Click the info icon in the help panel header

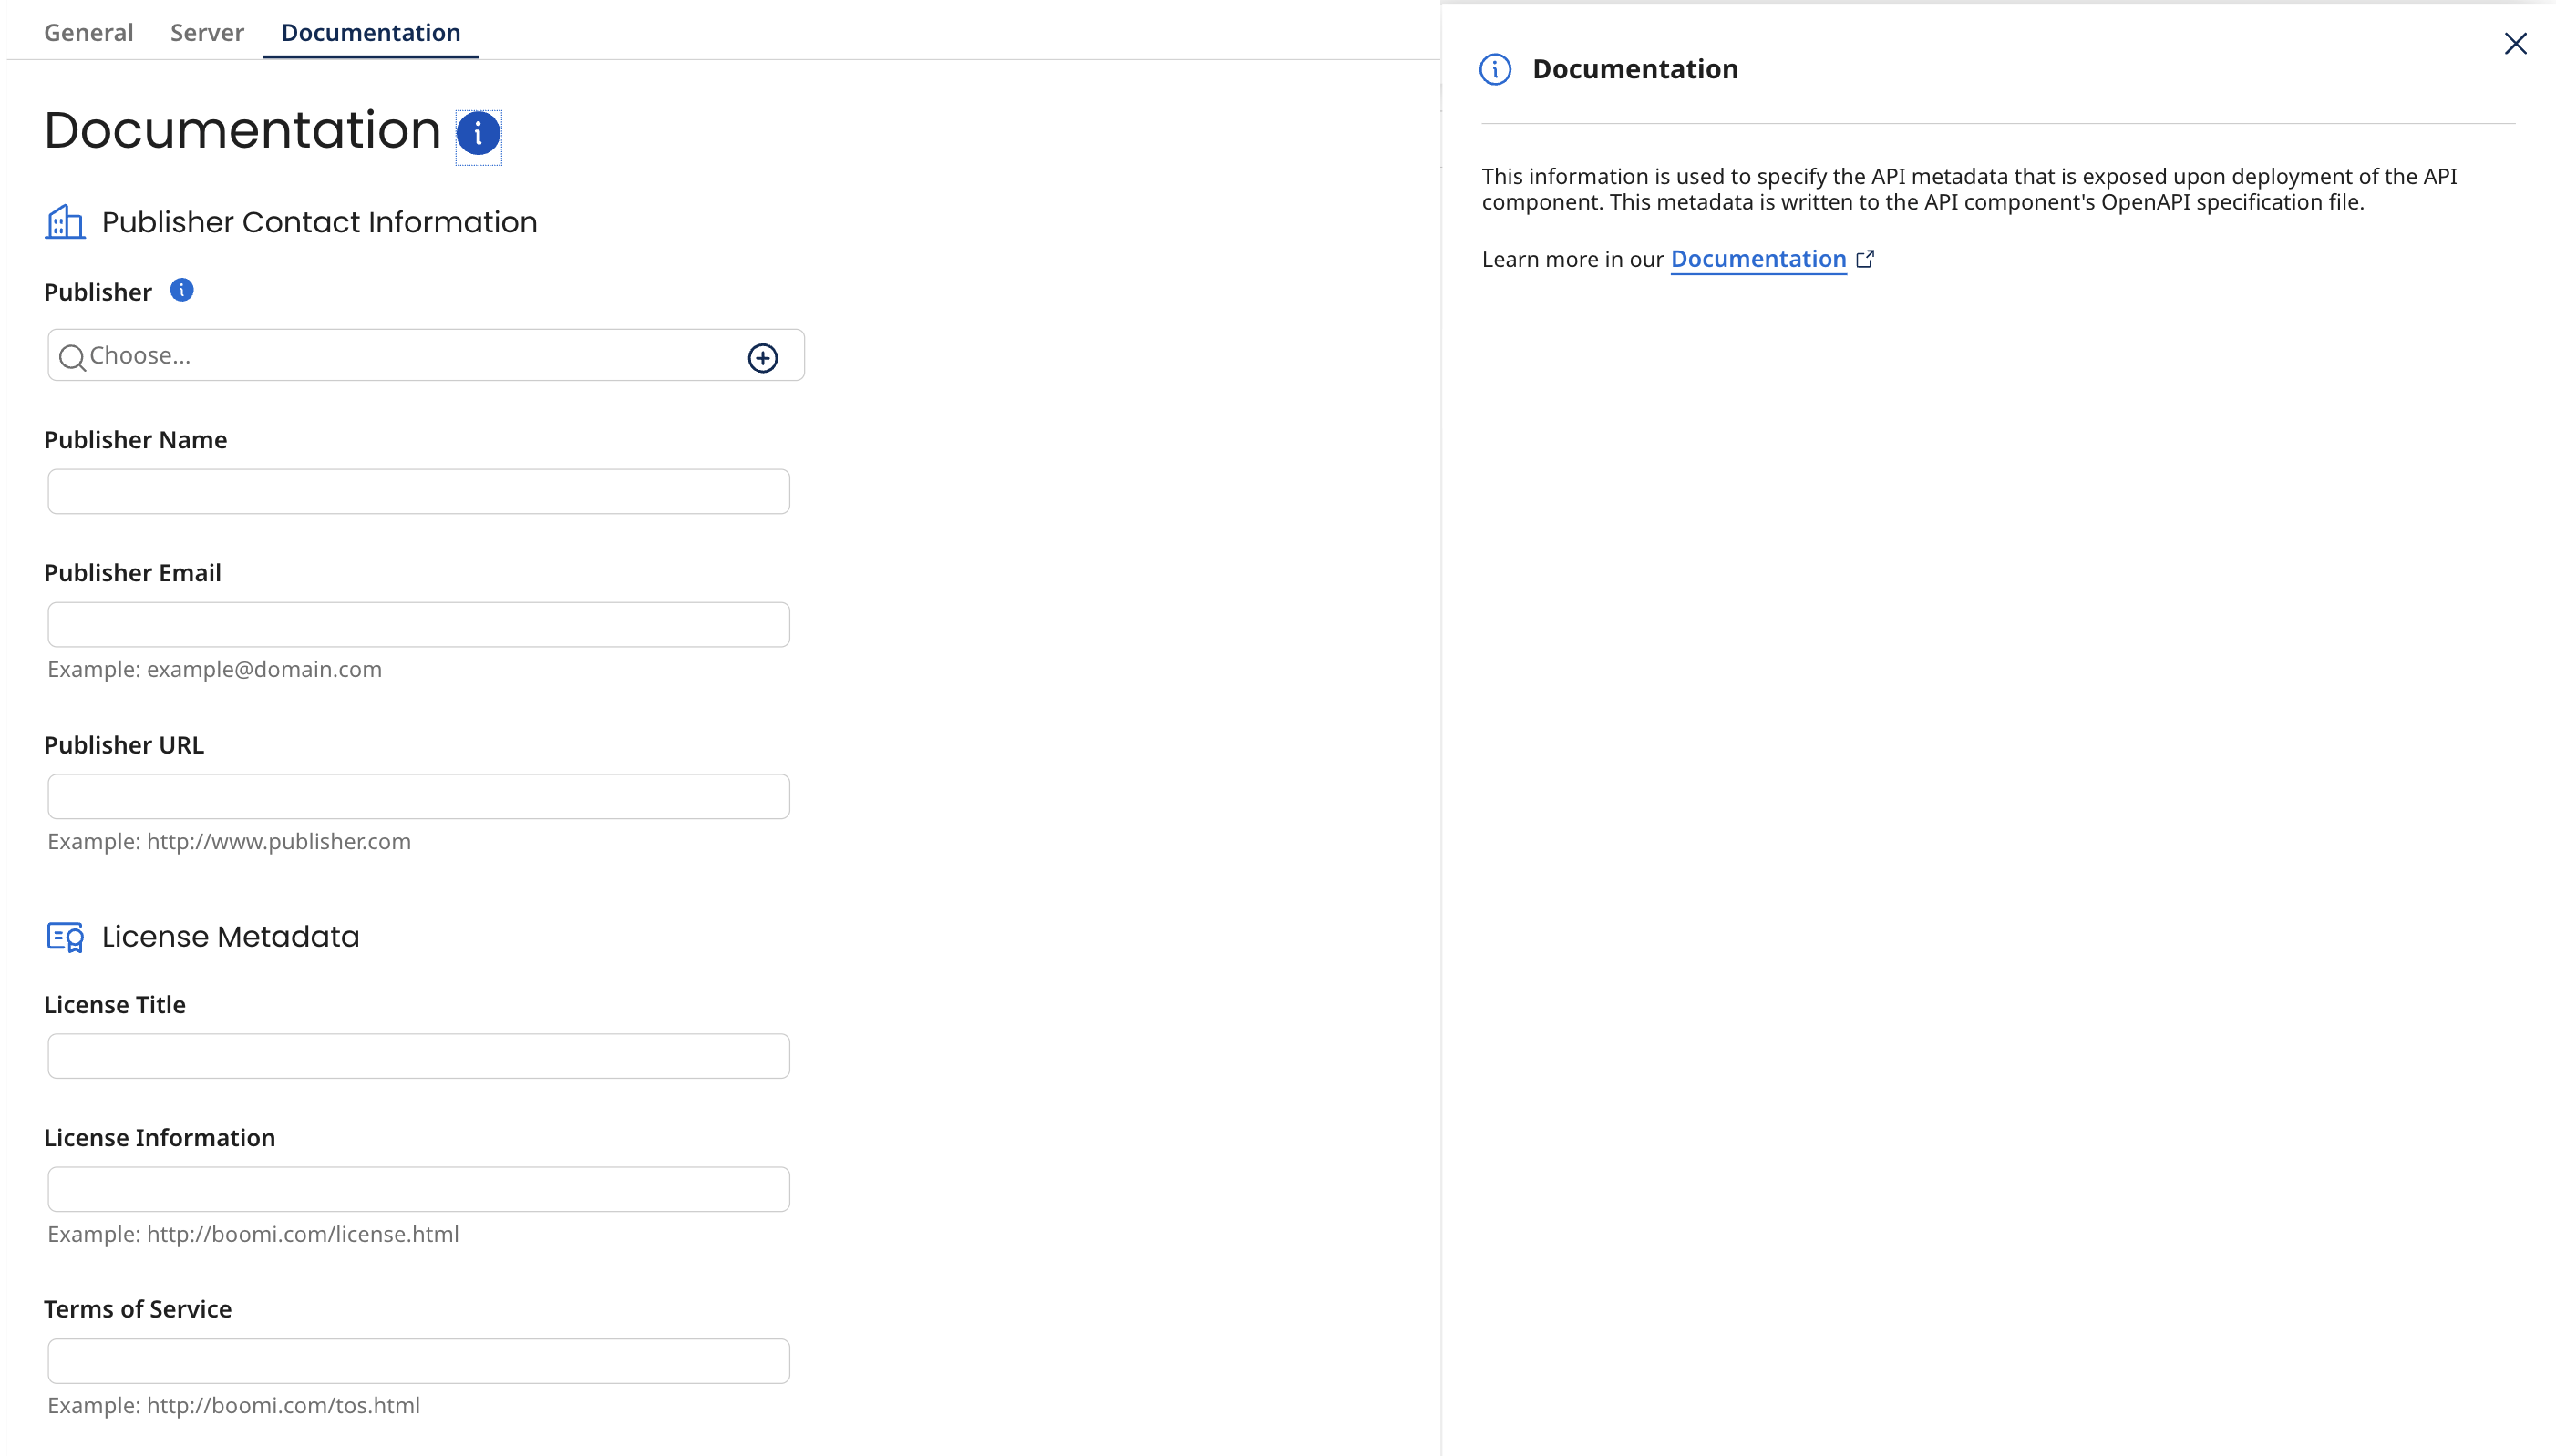tap(1494, 68)
